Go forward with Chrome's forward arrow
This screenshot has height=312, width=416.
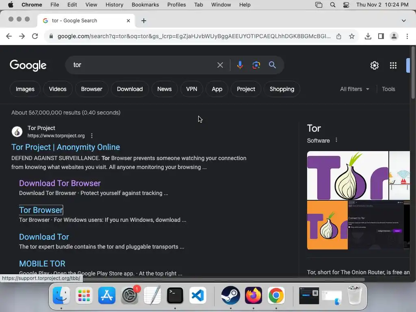(x=22, y=36)
